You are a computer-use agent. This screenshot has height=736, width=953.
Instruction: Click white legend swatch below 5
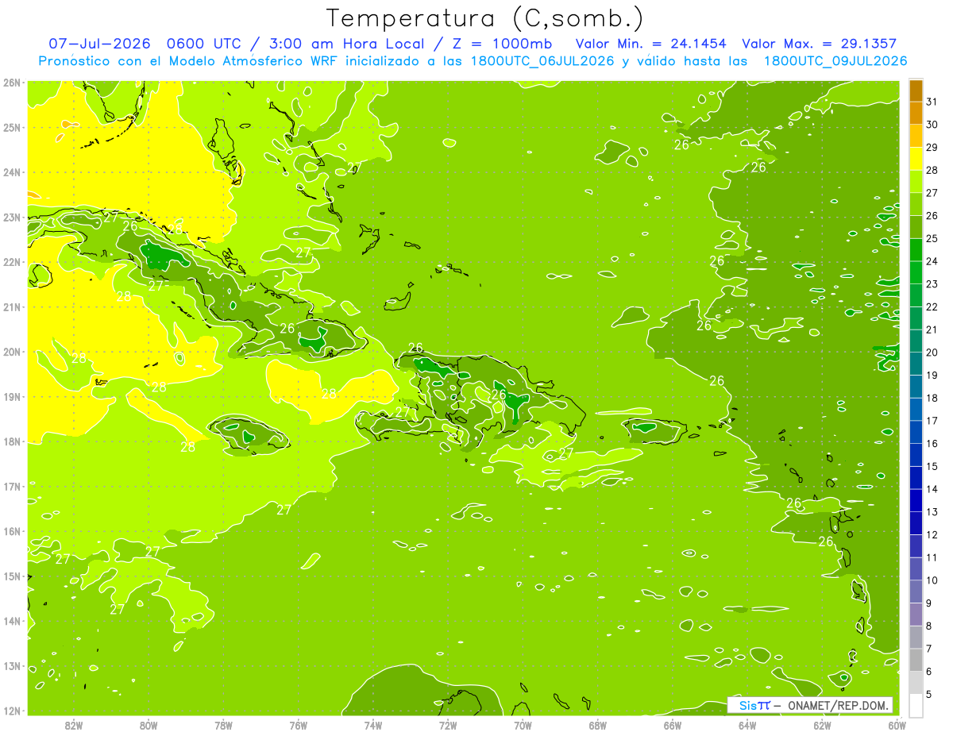coord(916,705)
